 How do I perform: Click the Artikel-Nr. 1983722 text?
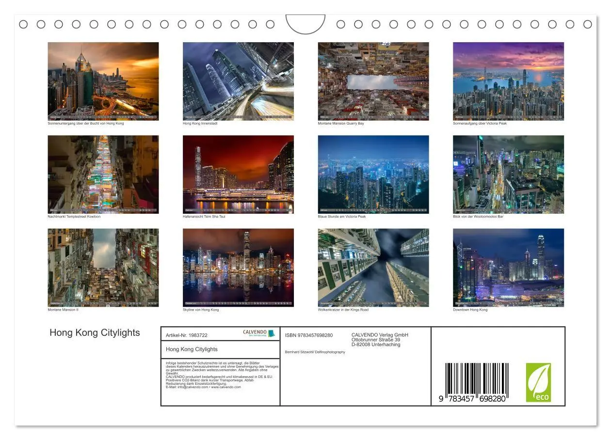click(187, 335)
